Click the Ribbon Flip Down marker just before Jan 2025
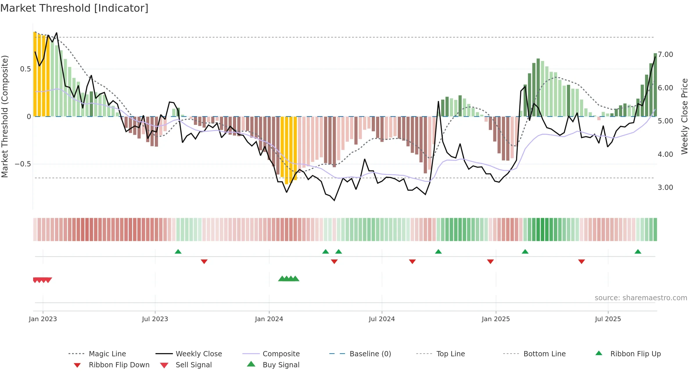 pyautogui.click(x=491, y=262)
